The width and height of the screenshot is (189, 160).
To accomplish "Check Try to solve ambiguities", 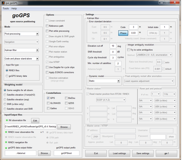I will [x=128, y=50].
